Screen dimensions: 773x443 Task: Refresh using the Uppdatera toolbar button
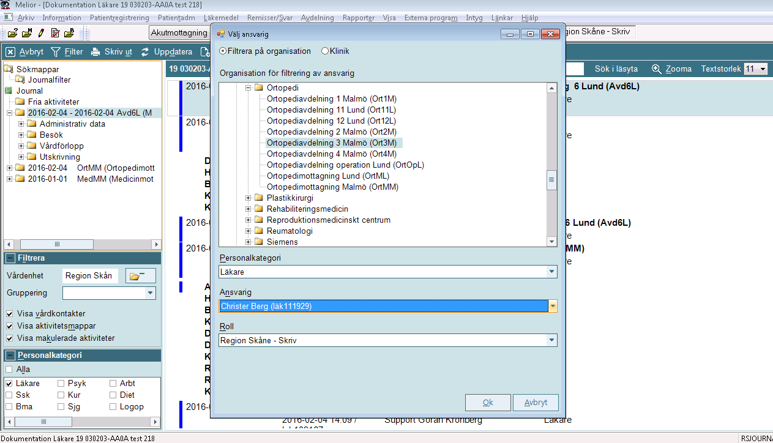click(166, 52)
